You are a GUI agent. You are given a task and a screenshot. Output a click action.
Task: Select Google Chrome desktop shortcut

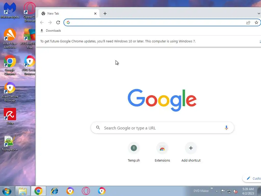click(10, 65)
